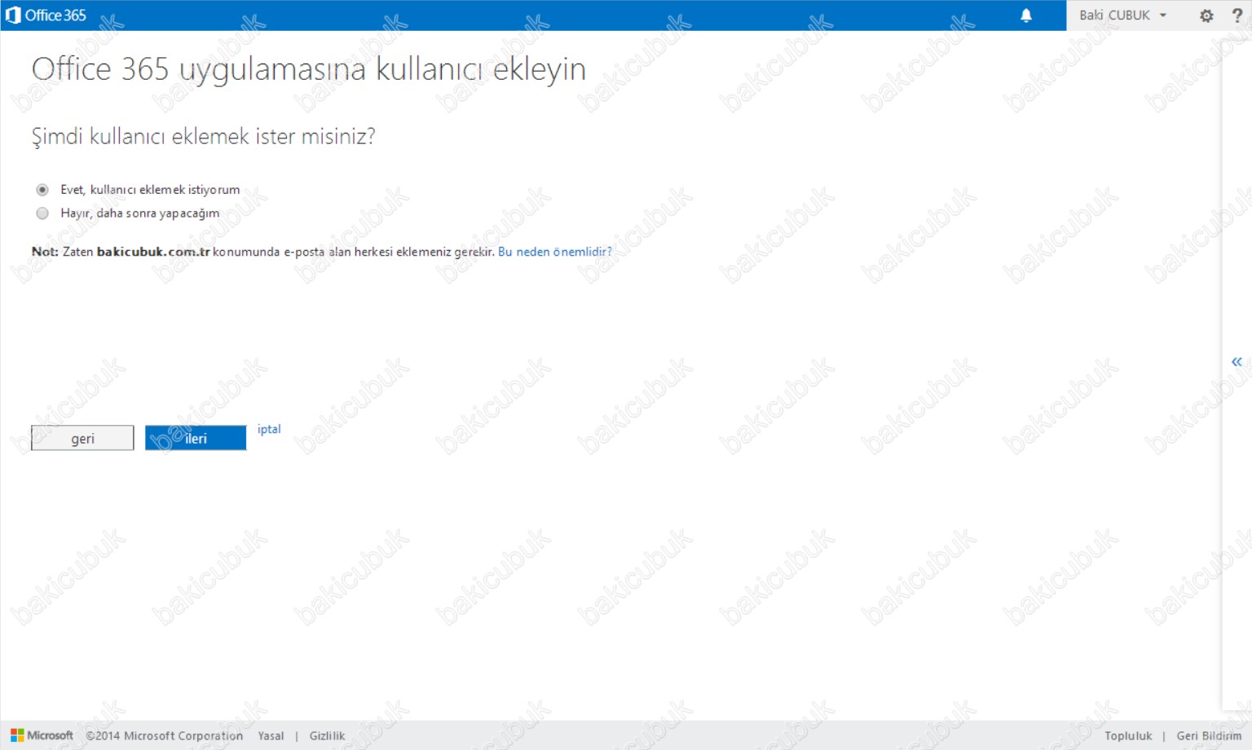
Task: Open help with the question mark icon
Action: tap(1237, 15)
